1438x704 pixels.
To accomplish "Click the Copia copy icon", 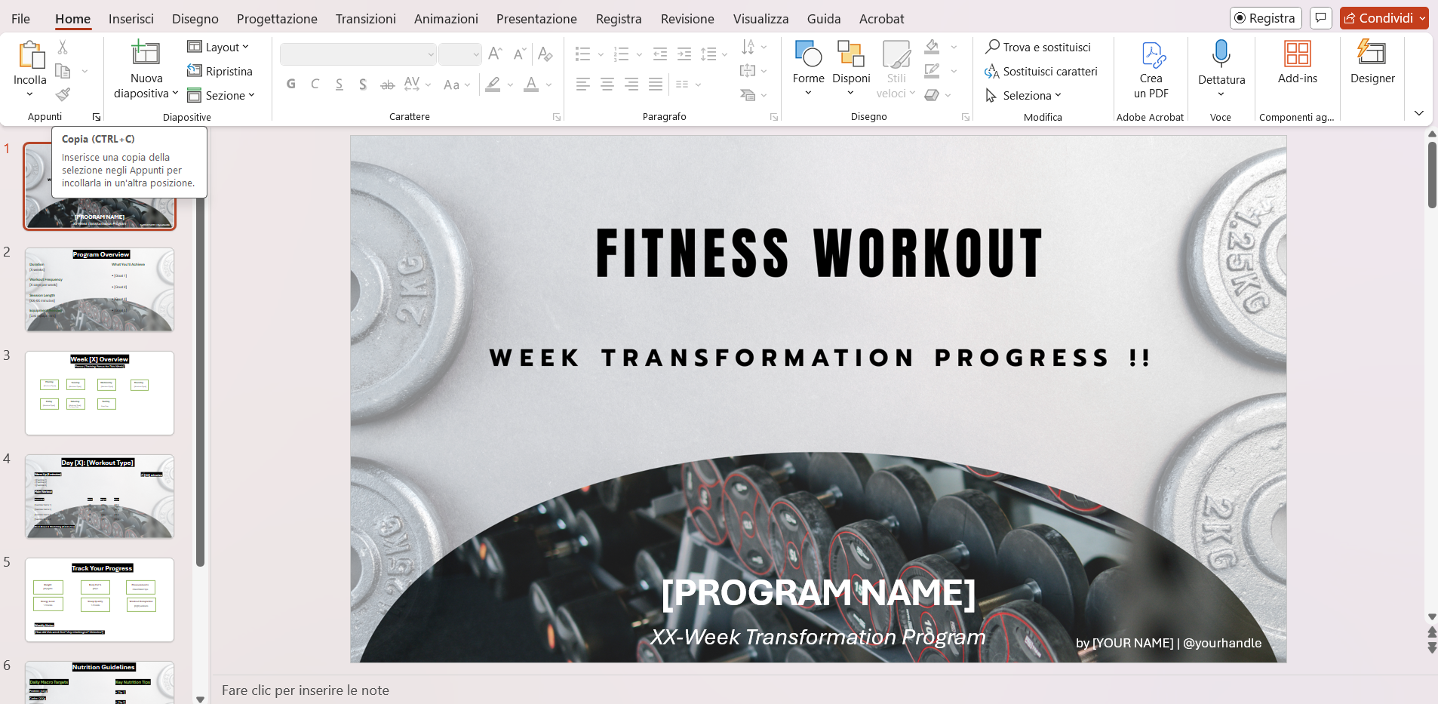I will pyautogui.click(x=63, y=71).
